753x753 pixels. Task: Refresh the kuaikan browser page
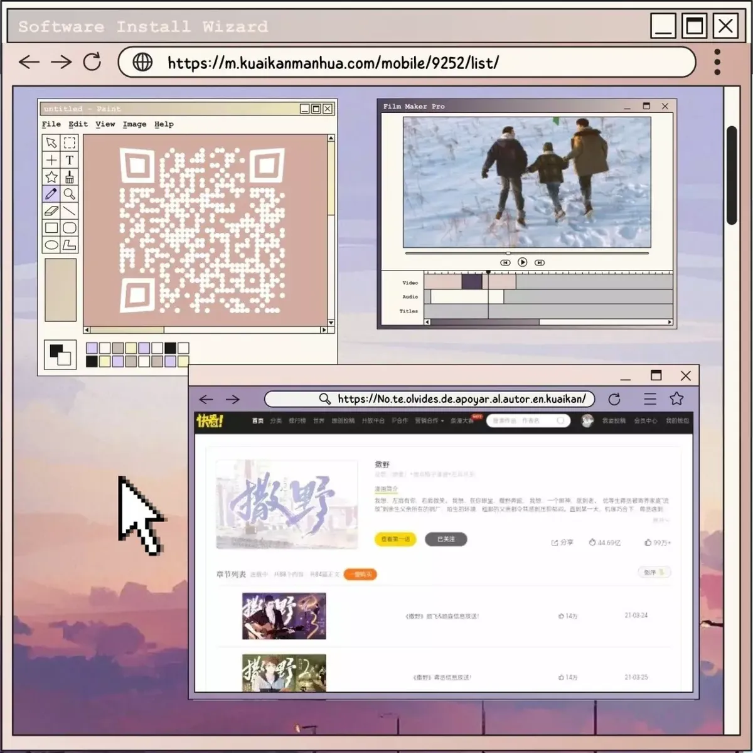(x=614, y=399)
